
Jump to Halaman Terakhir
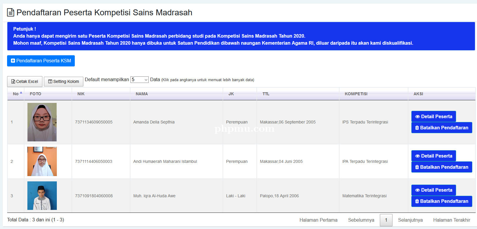tap(451, 220)
